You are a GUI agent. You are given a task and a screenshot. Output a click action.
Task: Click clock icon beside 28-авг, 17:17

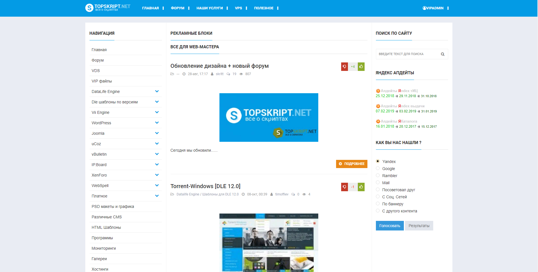184,74
